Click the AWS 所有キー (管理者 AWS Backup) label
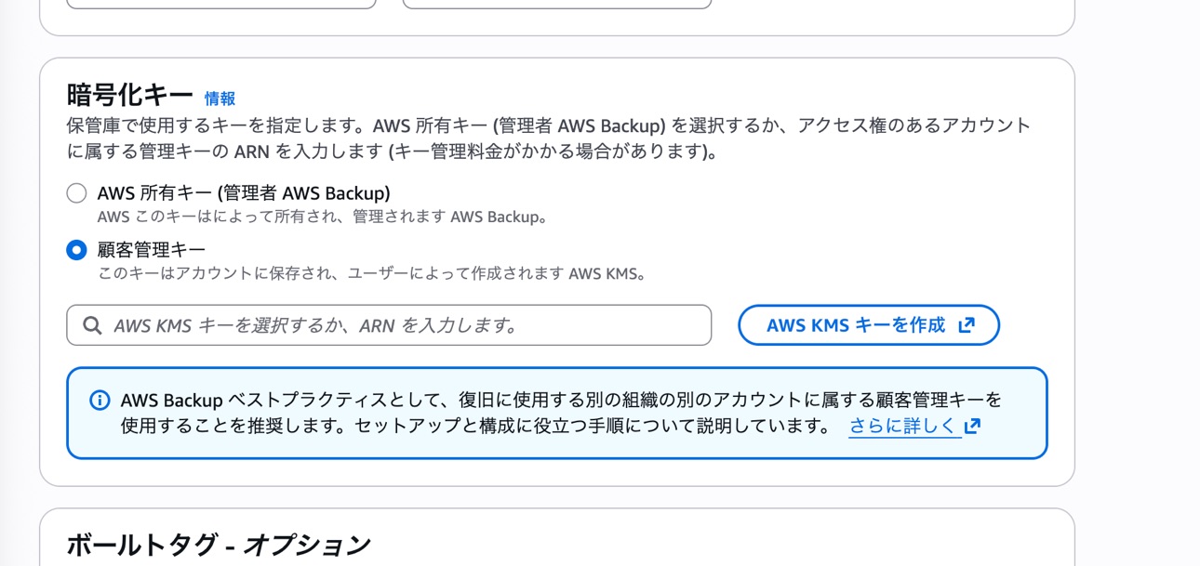 pyautogui.click(x=244, y=193)
